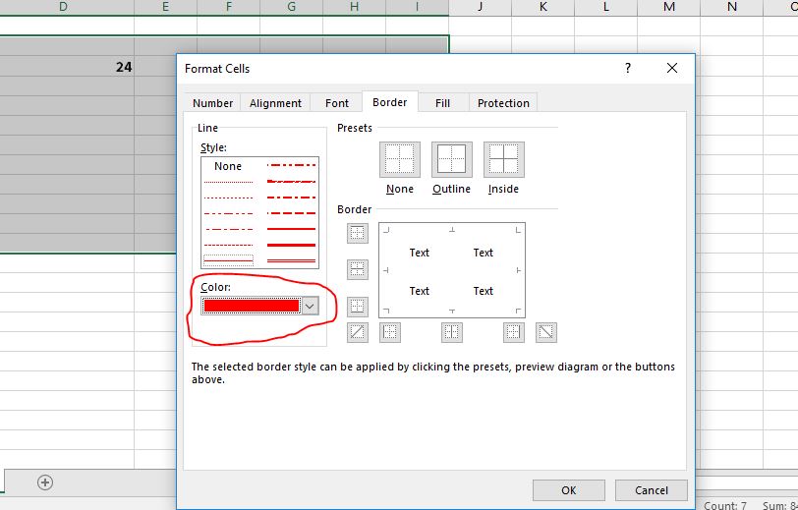
Task: Switch to the Number tab
Action: (212, 103)
